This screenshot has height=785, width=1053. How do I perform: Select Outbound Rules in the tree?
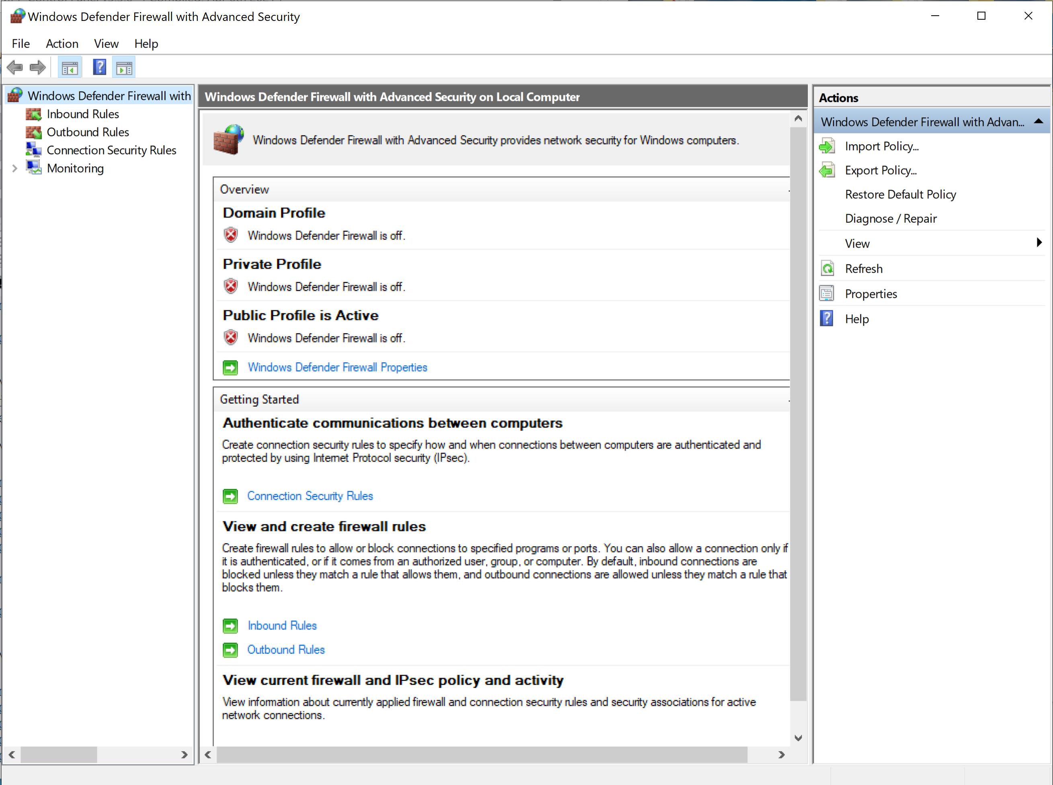tap(87, 132)
